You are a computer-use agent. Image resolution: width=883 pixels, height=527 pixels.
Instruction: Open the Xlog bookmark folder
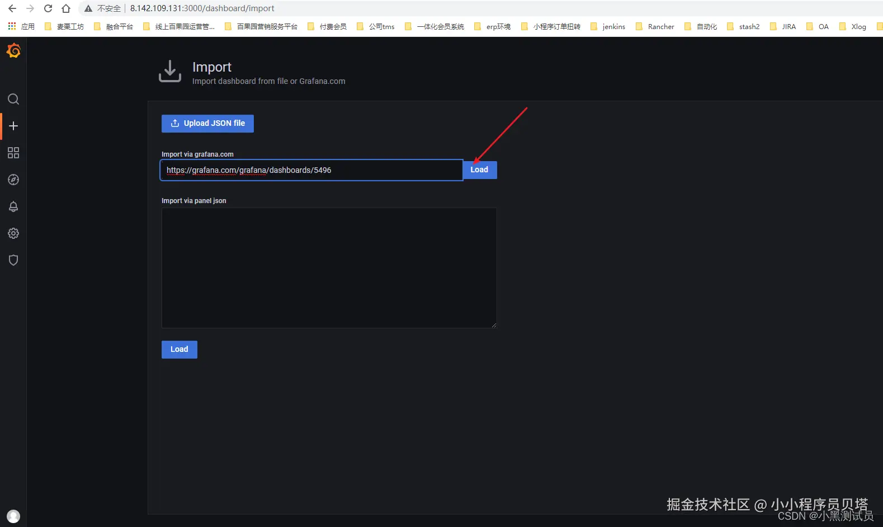(853, 26)
